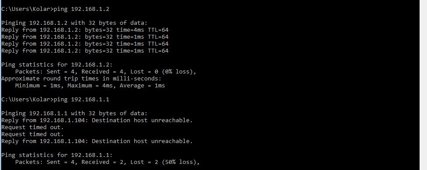Select the 'Pinging 192.168.1.2 with 32 bytes' line
This screenshot has height=170, width=427.
75,23
